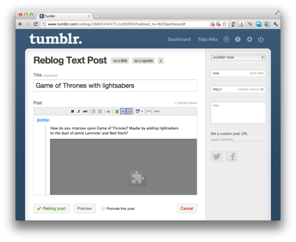Open the Chrome wrench menu
This screenshot has width=296, height=242.
(x=276, y=24)
